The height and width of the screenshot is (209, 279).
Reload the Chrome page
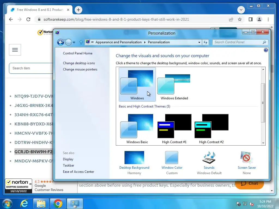(x=28, y=19)
